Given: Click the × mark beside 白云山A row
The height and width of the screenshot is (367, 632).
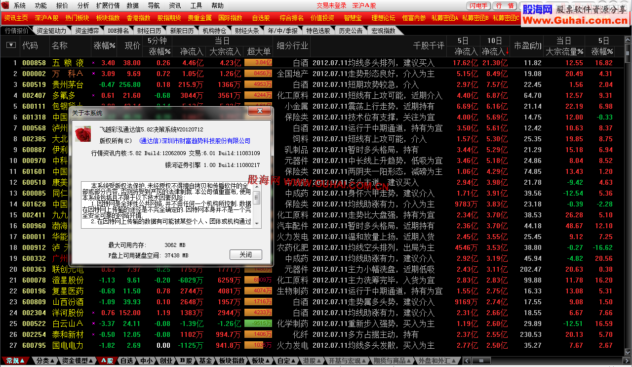Looking at the screenshot, I should (x=93, y=324).
